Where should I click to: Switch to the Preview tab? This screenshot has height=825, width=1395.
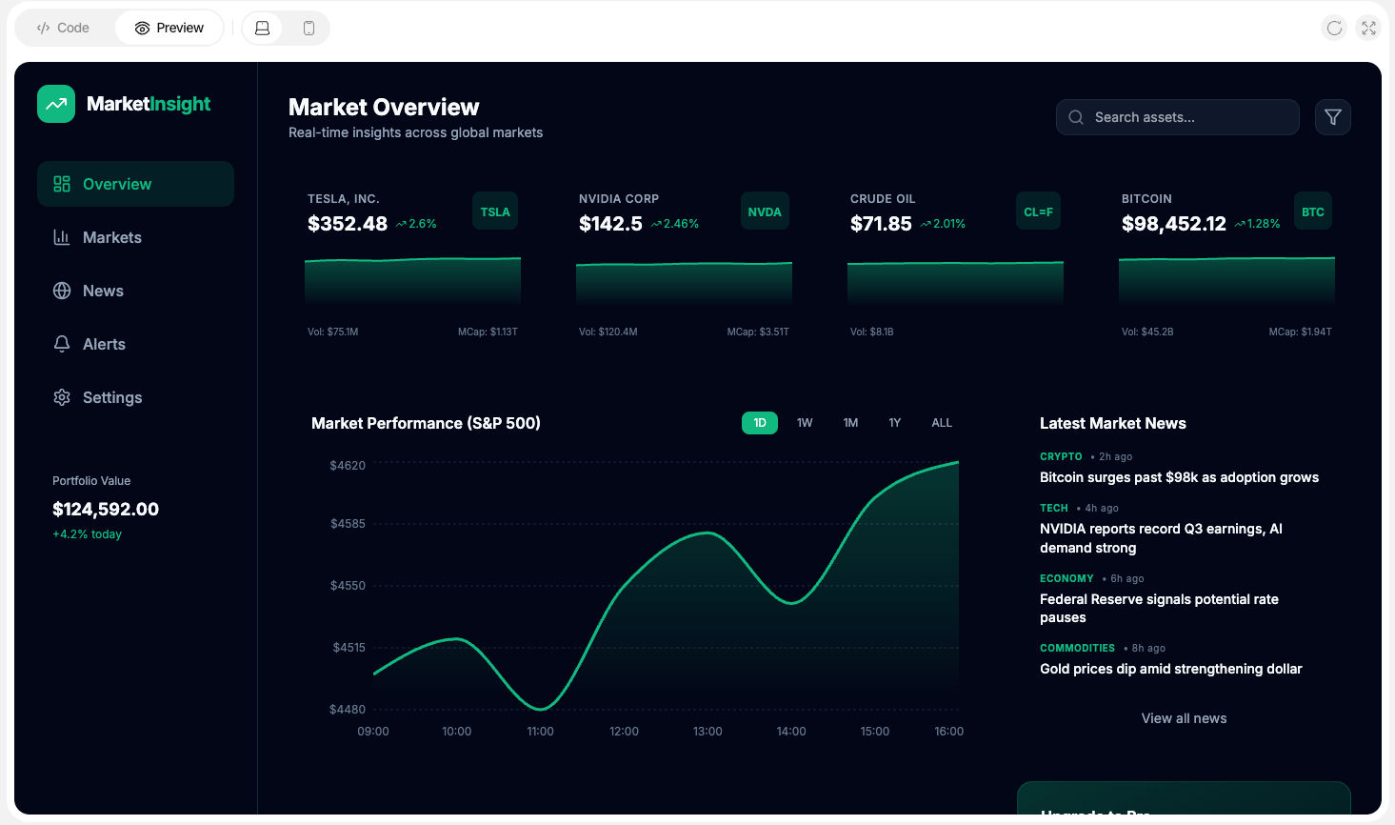click(169, 29)
